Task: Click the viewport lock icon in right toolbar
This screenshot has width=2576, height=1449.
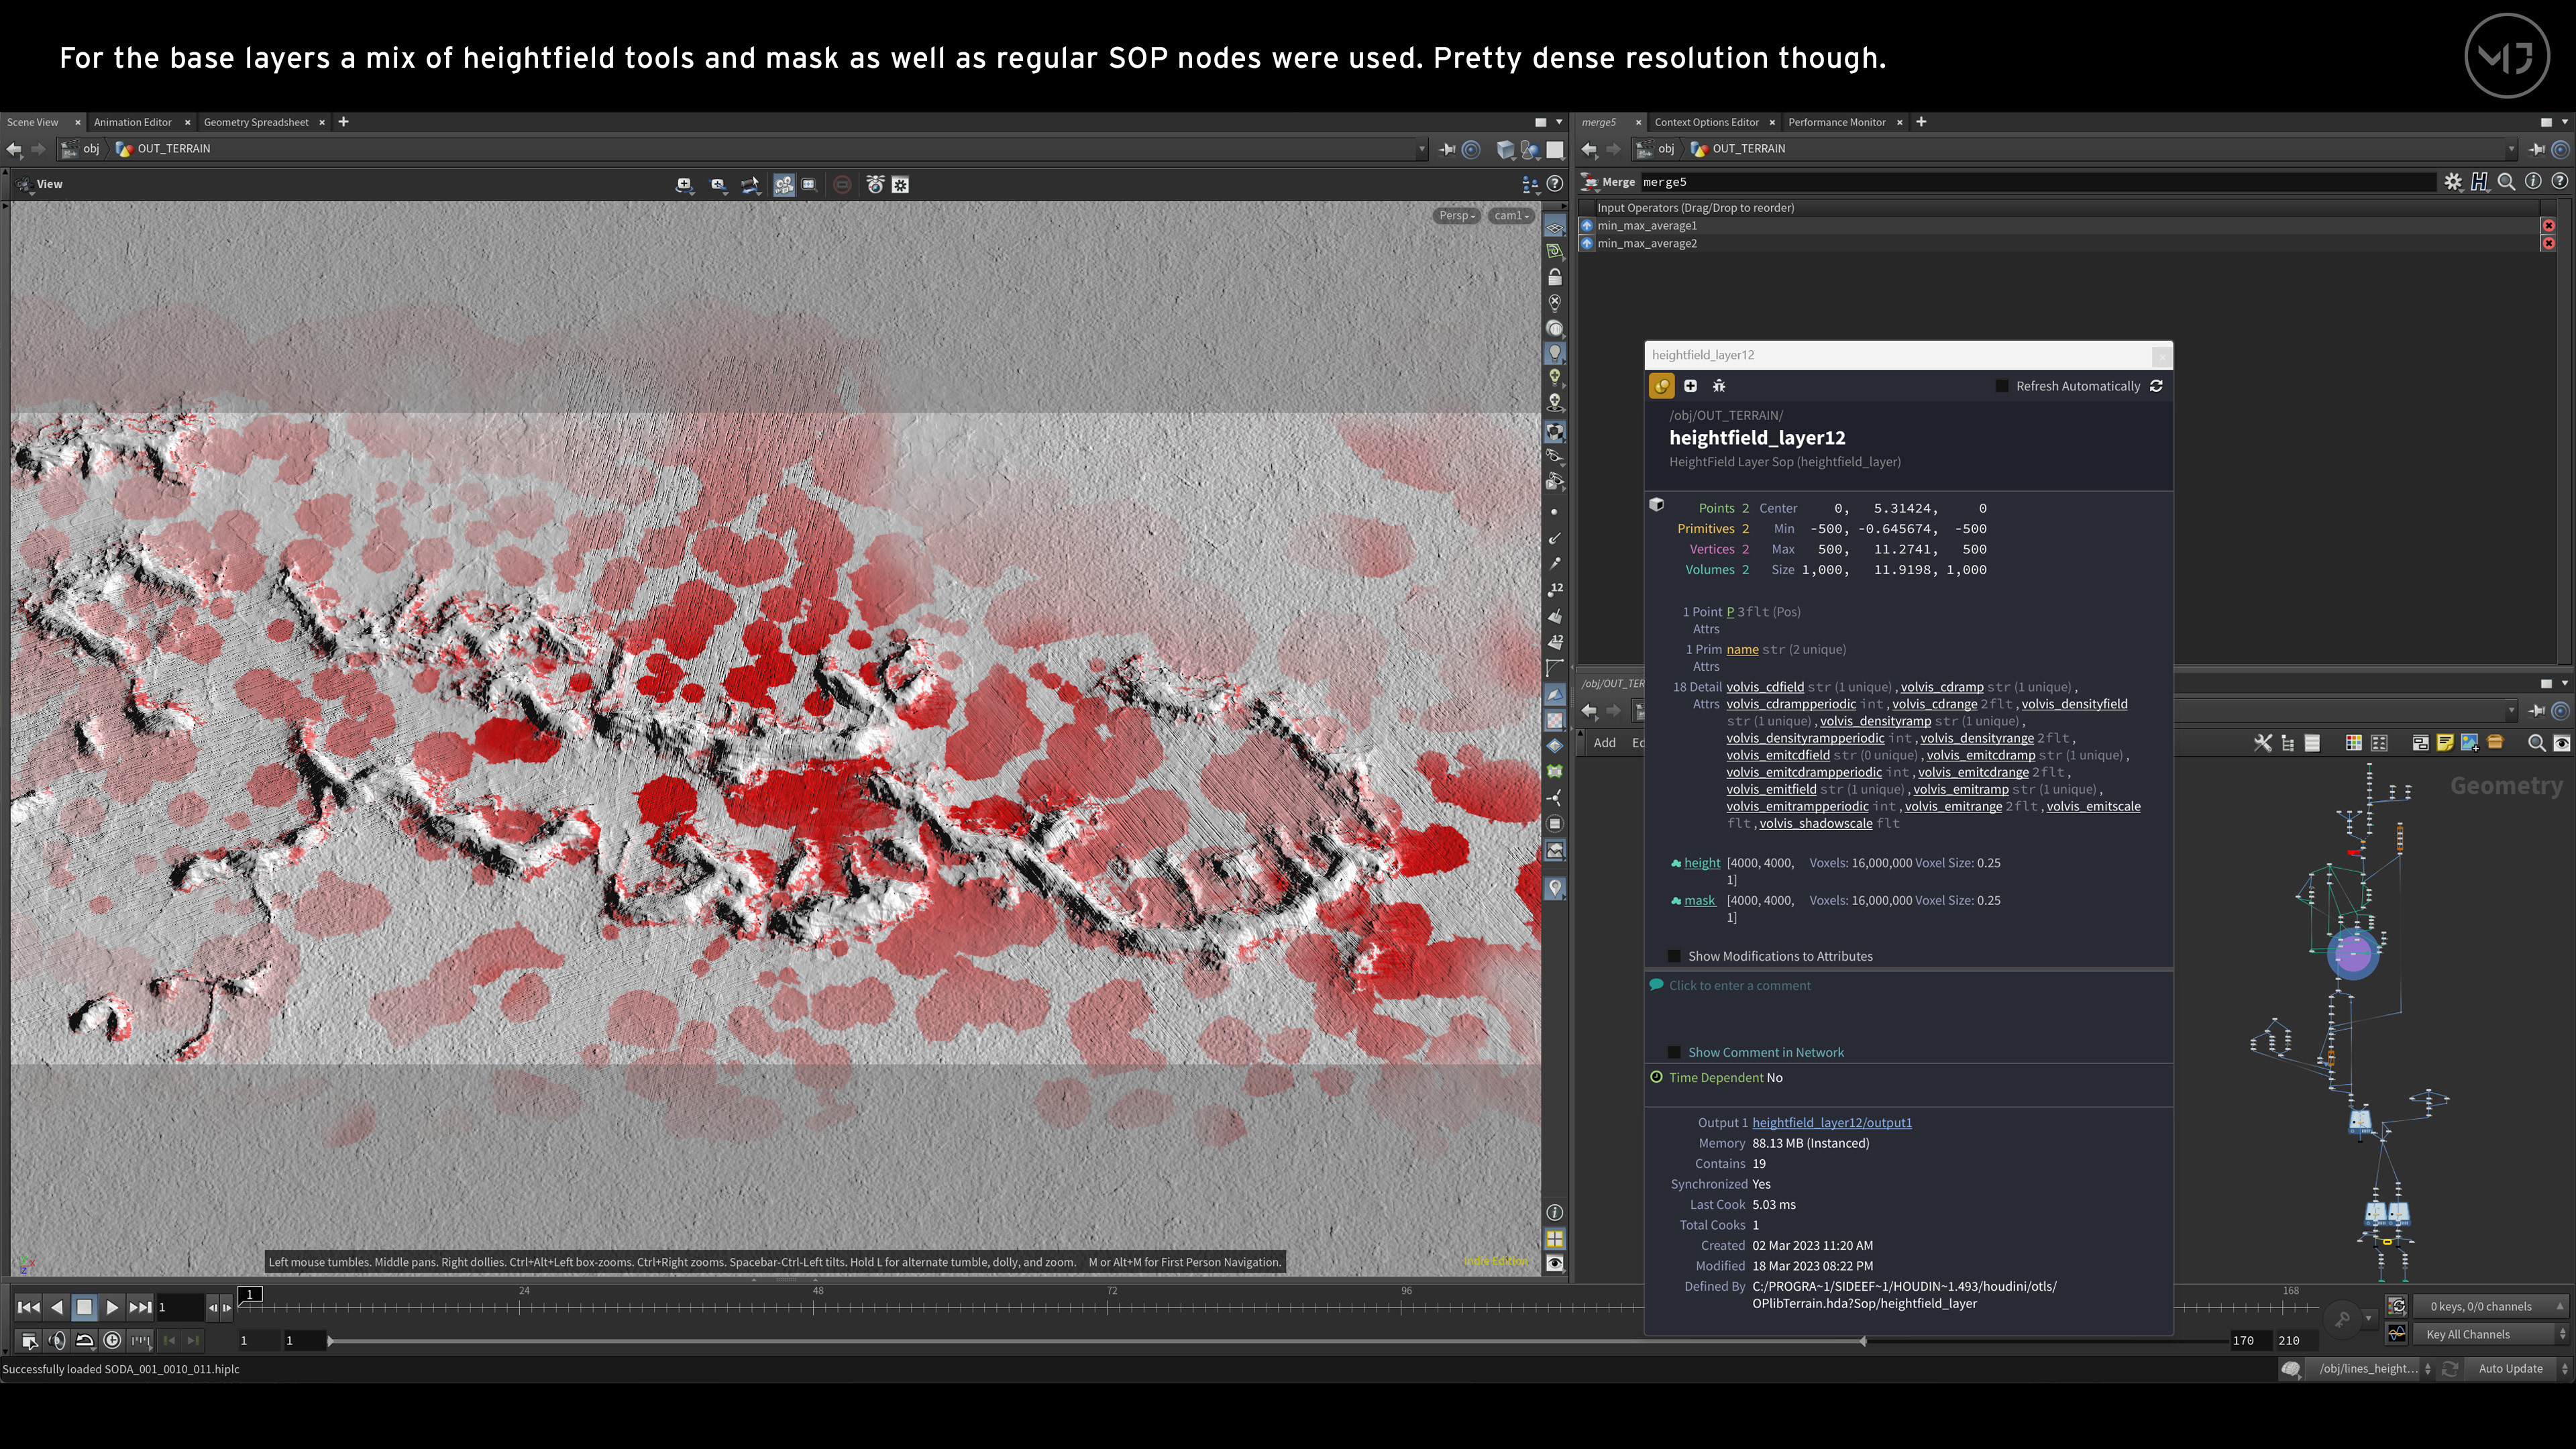Action: pyautogui.click(x=1555, y=277)
